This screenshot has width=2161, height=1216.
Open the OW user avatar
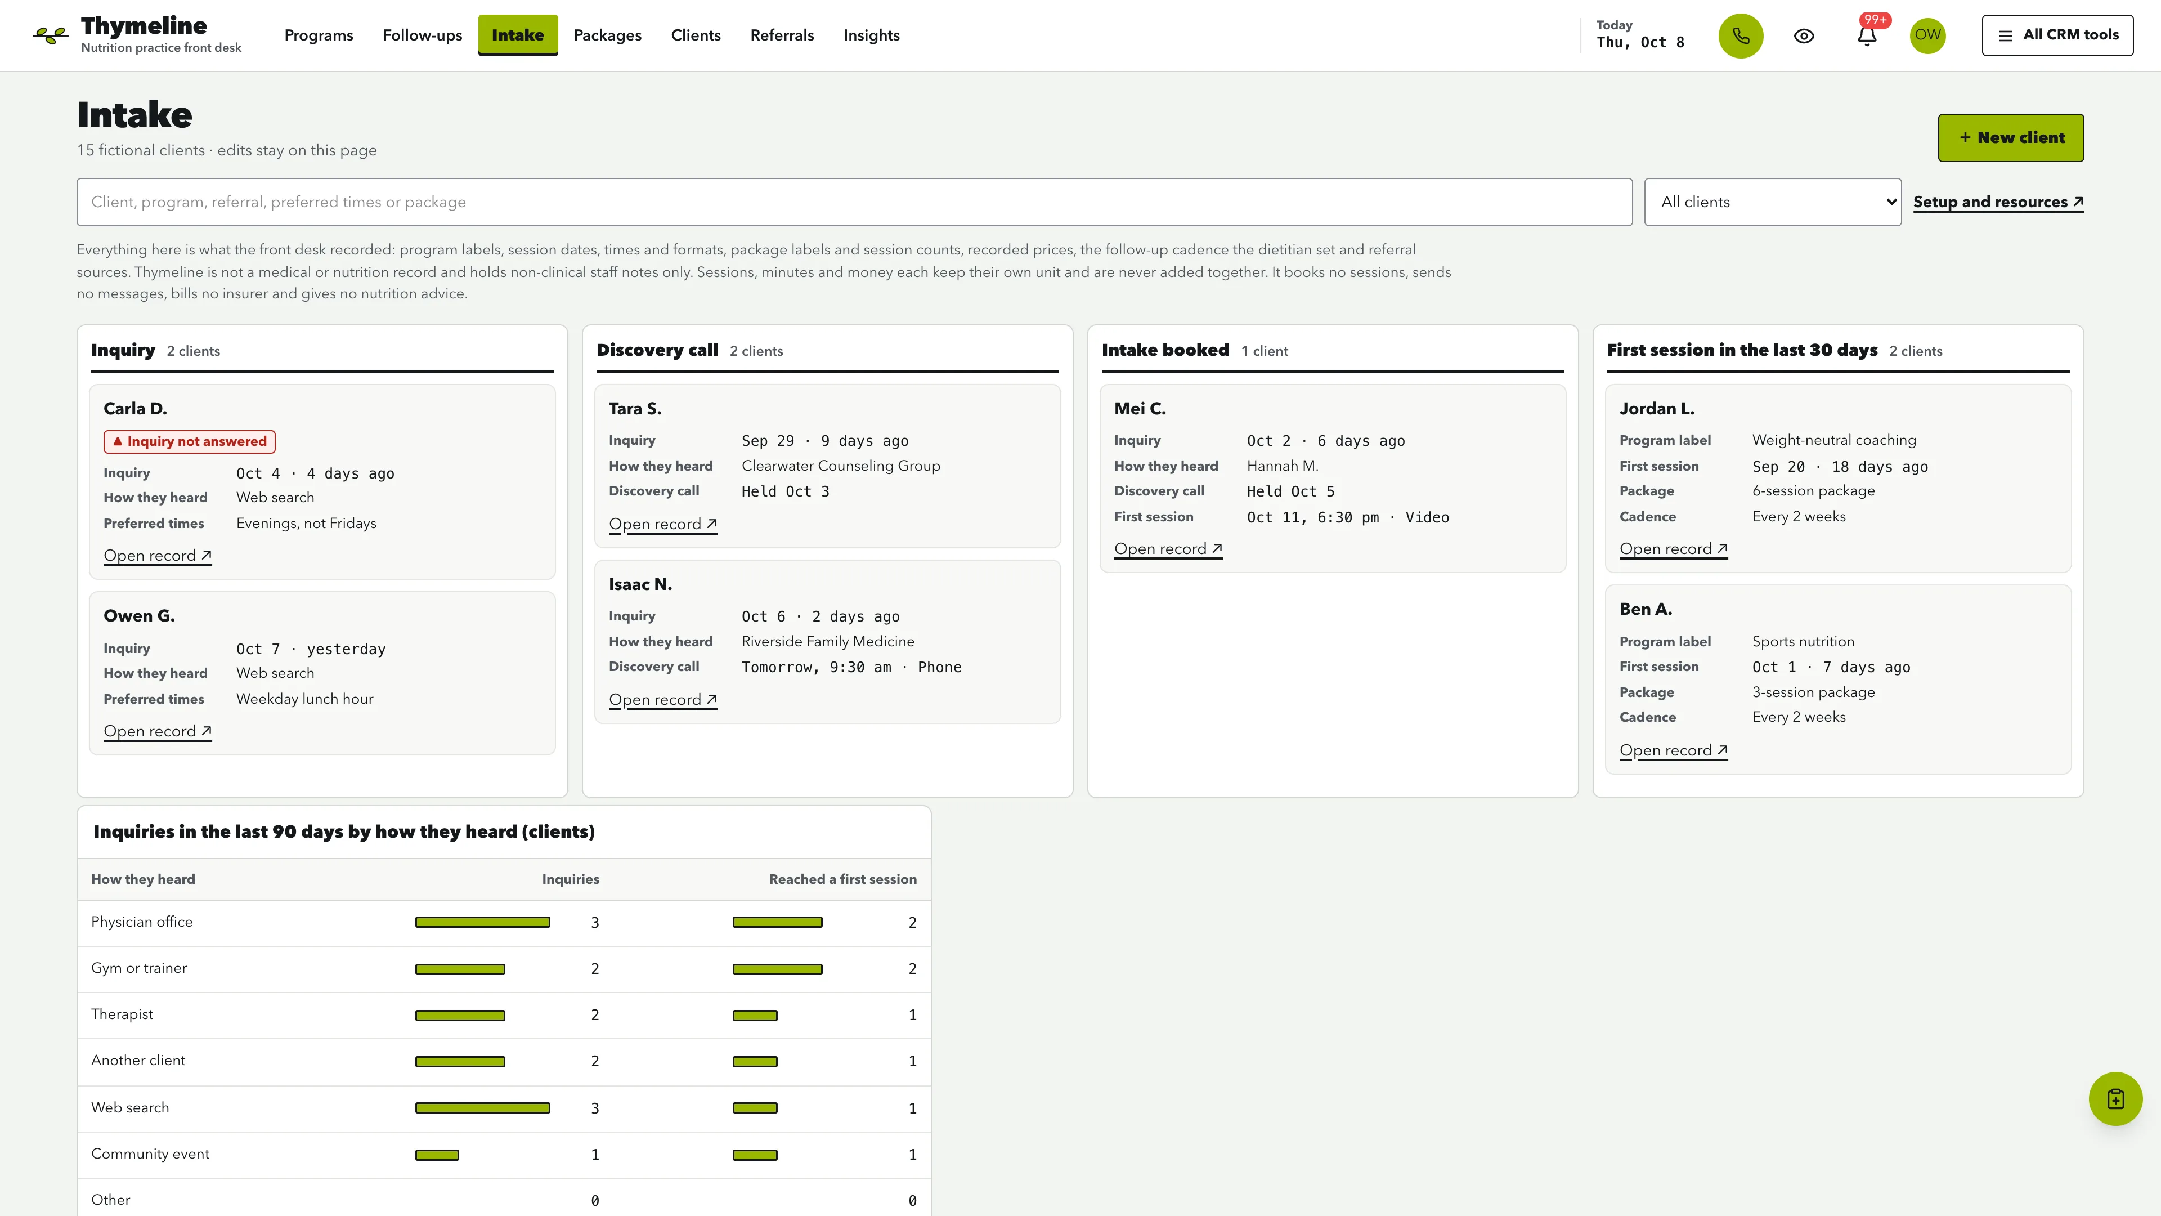1927,35
